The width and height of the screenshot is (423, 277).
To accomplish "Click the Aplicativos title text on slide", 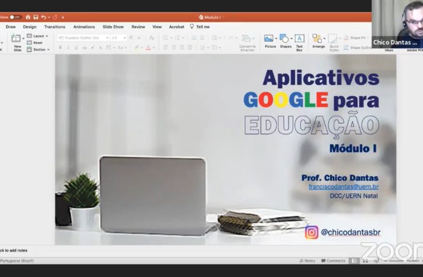I will tap(321, 78).
